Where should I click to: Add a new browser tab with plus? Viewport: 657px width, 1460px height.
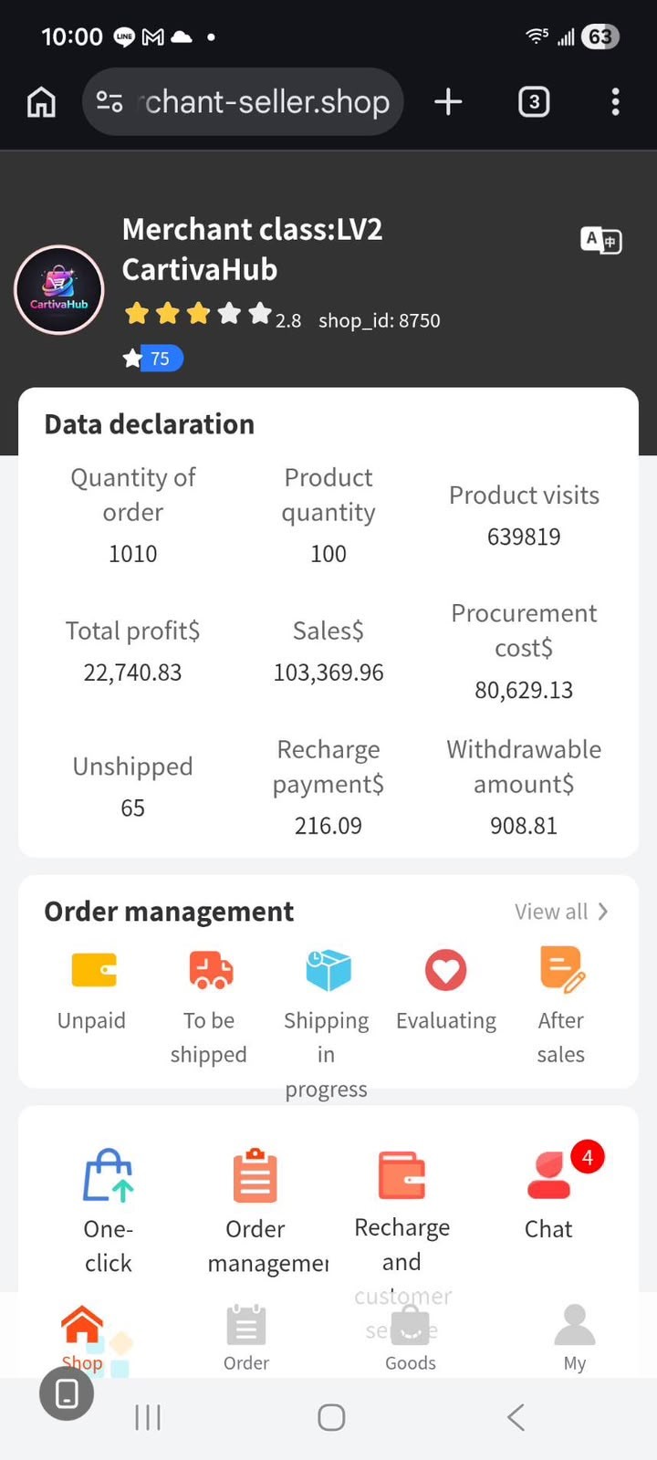pyautogui.click(x=448, y=101)
